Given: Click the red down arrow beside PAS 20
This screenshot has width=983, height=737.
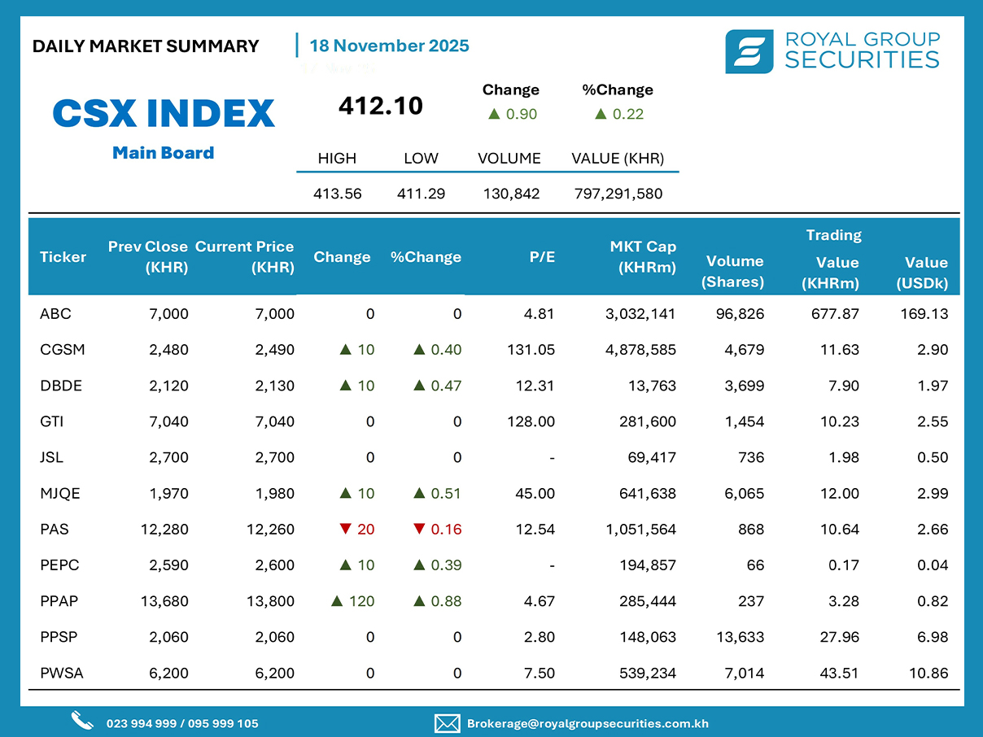Looking at the screenshot, I should [346, 530].
